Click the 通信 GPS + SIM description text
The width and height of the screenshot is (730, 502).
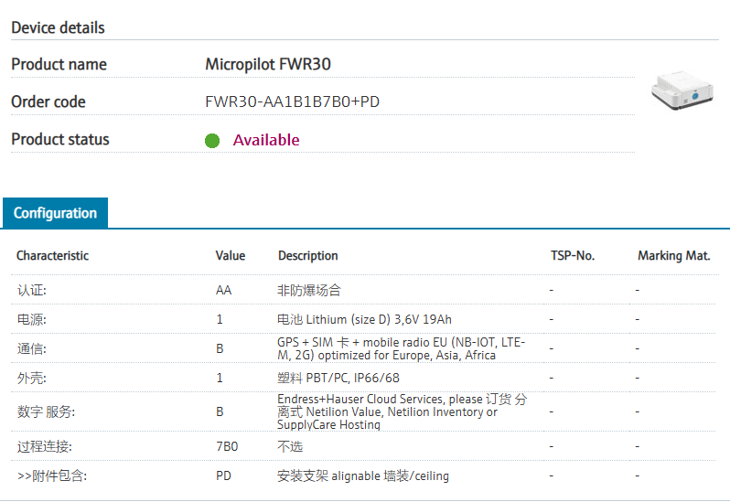pyautogui.click(x=401, y=348)
